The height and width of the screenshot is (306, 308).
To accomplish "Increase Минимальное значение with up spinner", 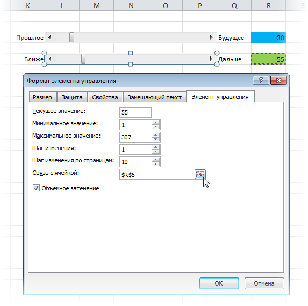I will [155, 123].
